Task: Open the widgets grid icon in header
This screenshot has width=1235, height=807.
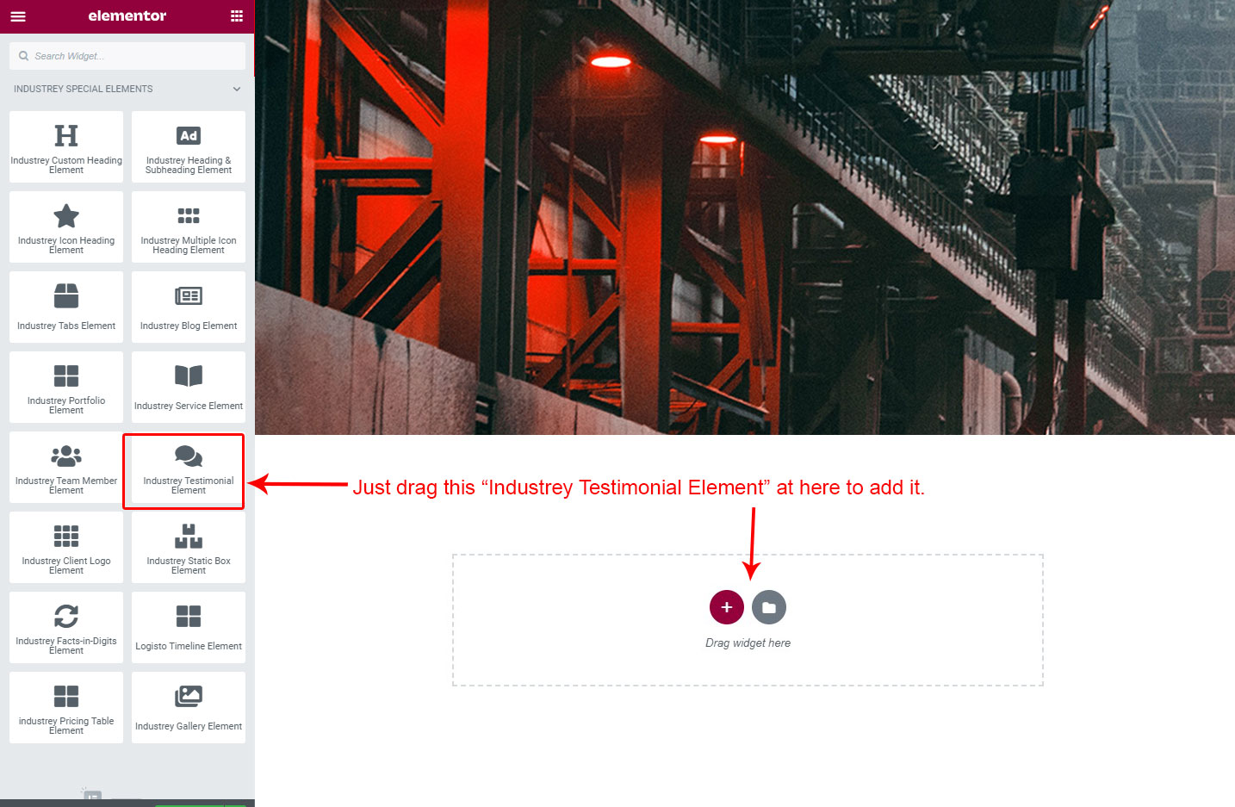Action: point(237,16)
